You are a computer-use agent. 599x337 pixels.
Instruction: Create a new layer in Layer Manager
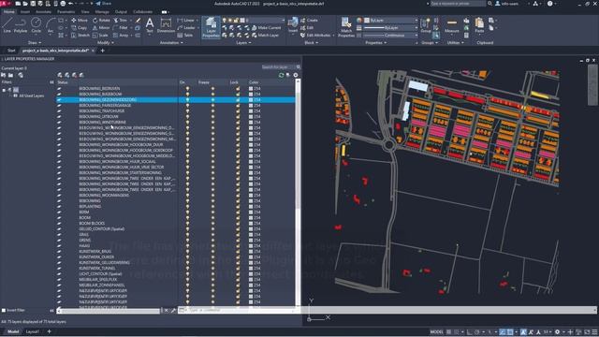[x=60, y=75]
